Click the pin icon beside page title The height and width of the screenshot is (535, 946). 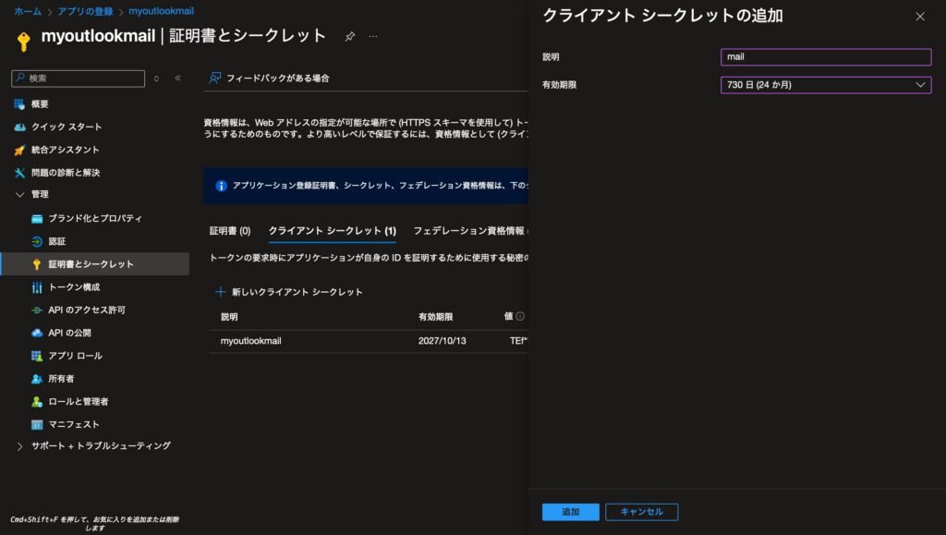click(x=350, y=36)
